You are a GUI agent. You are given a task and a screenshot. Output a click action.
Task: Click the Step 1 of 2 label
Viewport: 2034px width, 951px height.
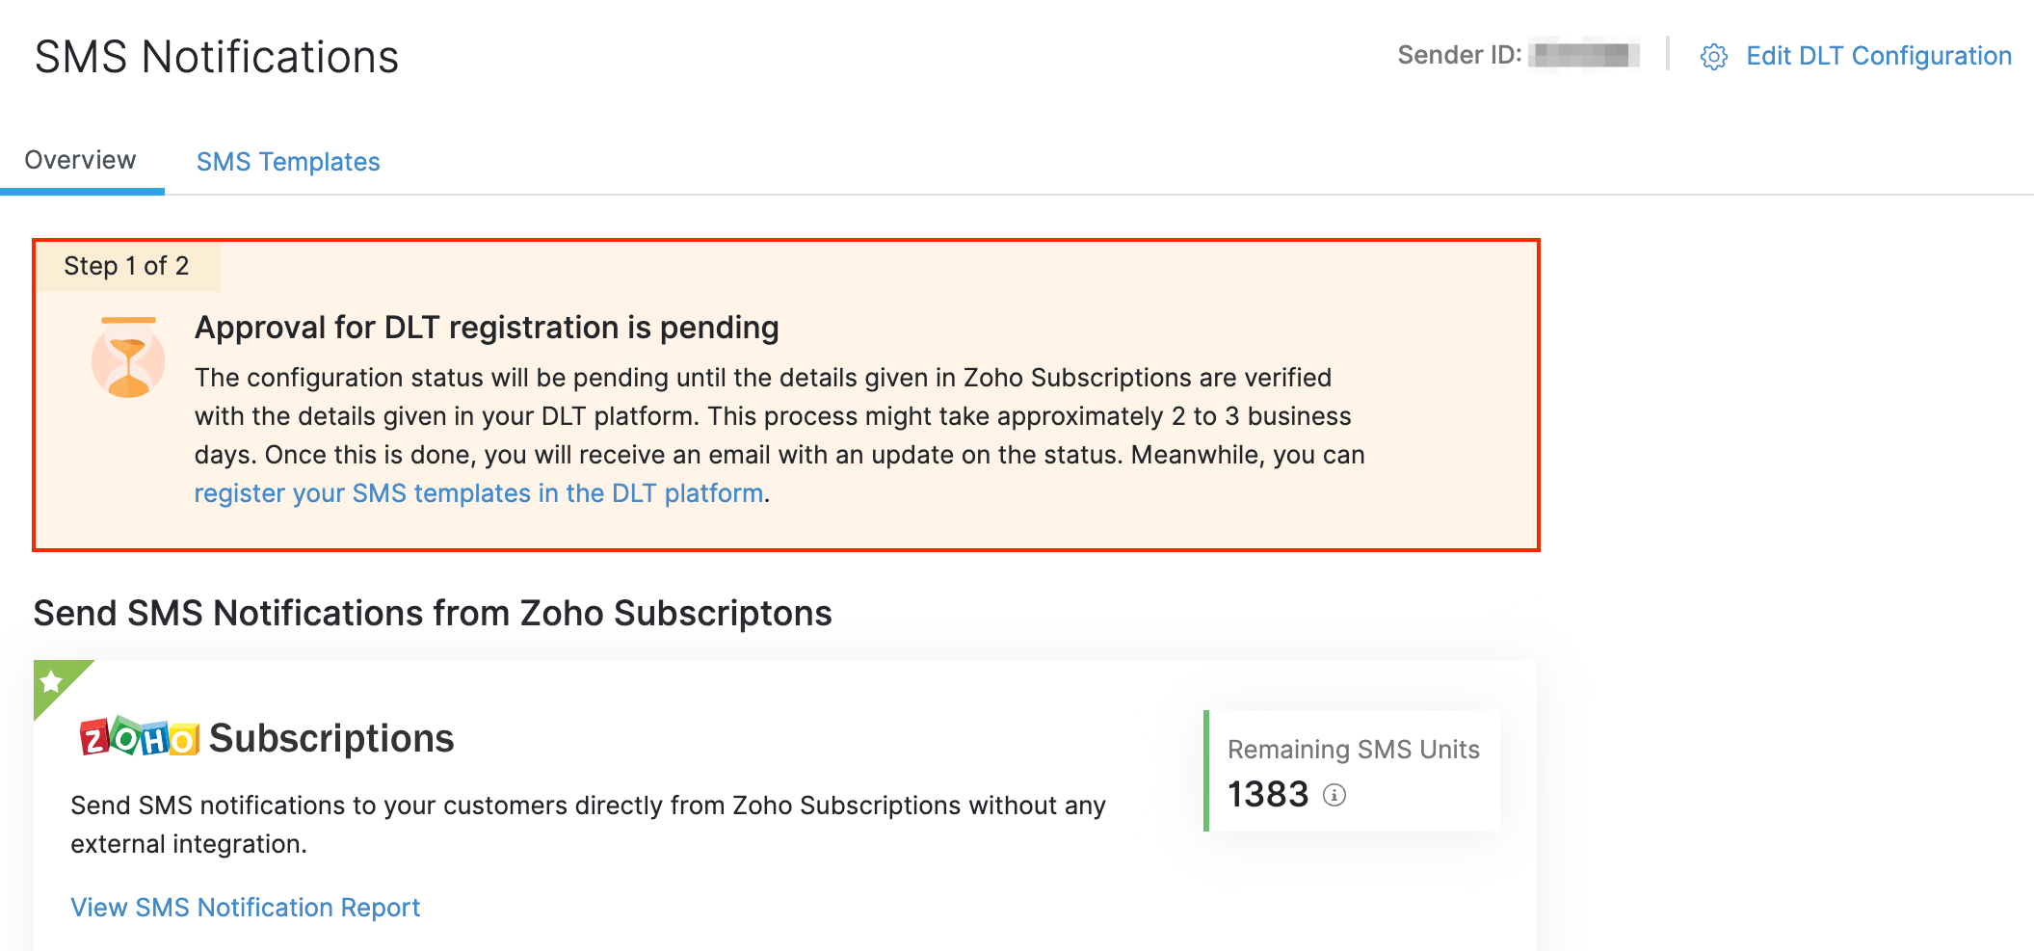click(126, 266)
